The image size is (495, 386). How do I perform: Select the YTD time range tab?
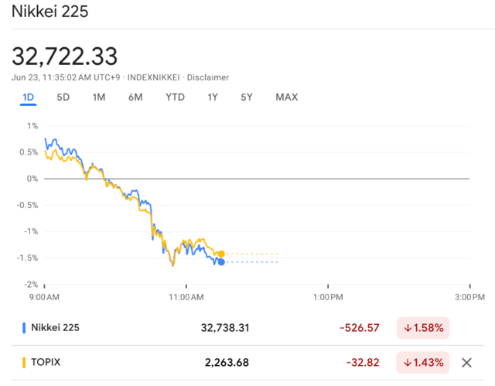tap(176, 97)
